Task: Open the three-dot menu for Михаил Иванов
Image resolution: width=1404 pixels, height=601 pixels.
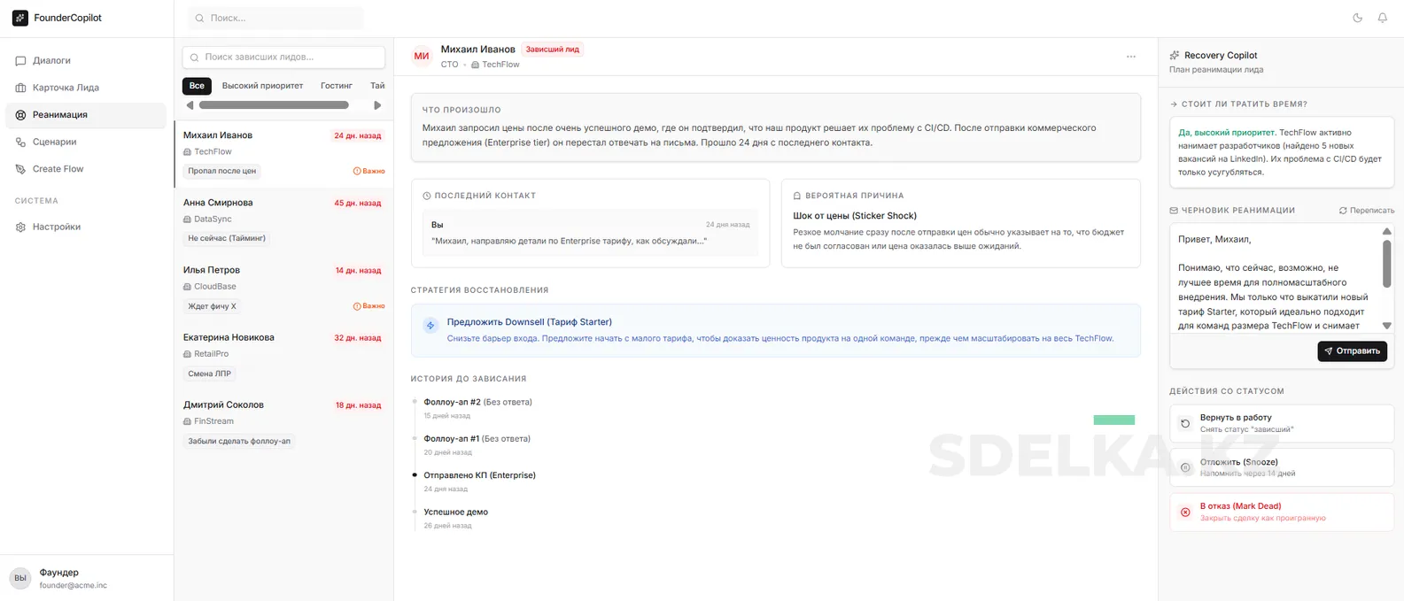Action: click(x=1130, y=57)
